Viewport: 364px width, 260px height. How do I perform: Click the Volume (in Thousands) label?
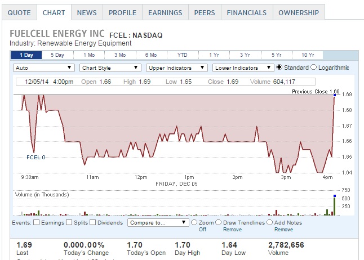point(42,195)
